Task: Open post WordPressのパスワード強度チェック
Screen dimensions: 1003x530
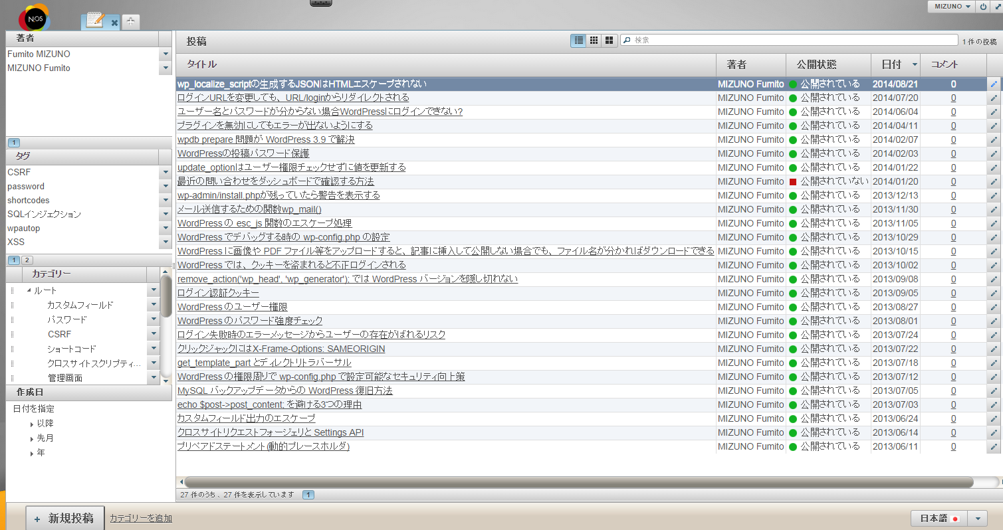Action: tap(250, 321)
